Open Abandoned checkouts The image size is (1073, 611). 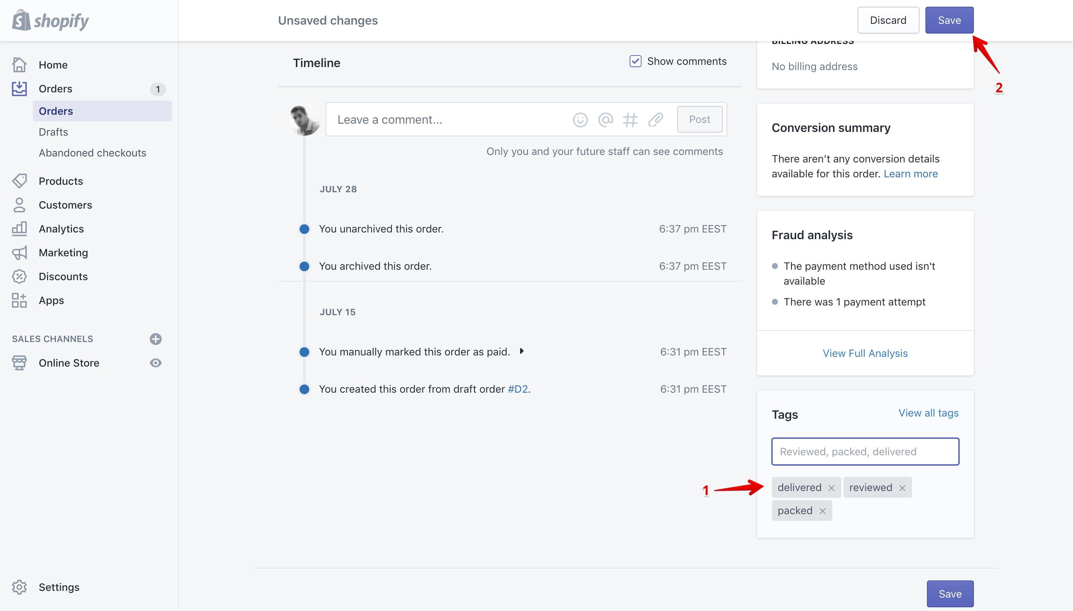click(92, 153)
